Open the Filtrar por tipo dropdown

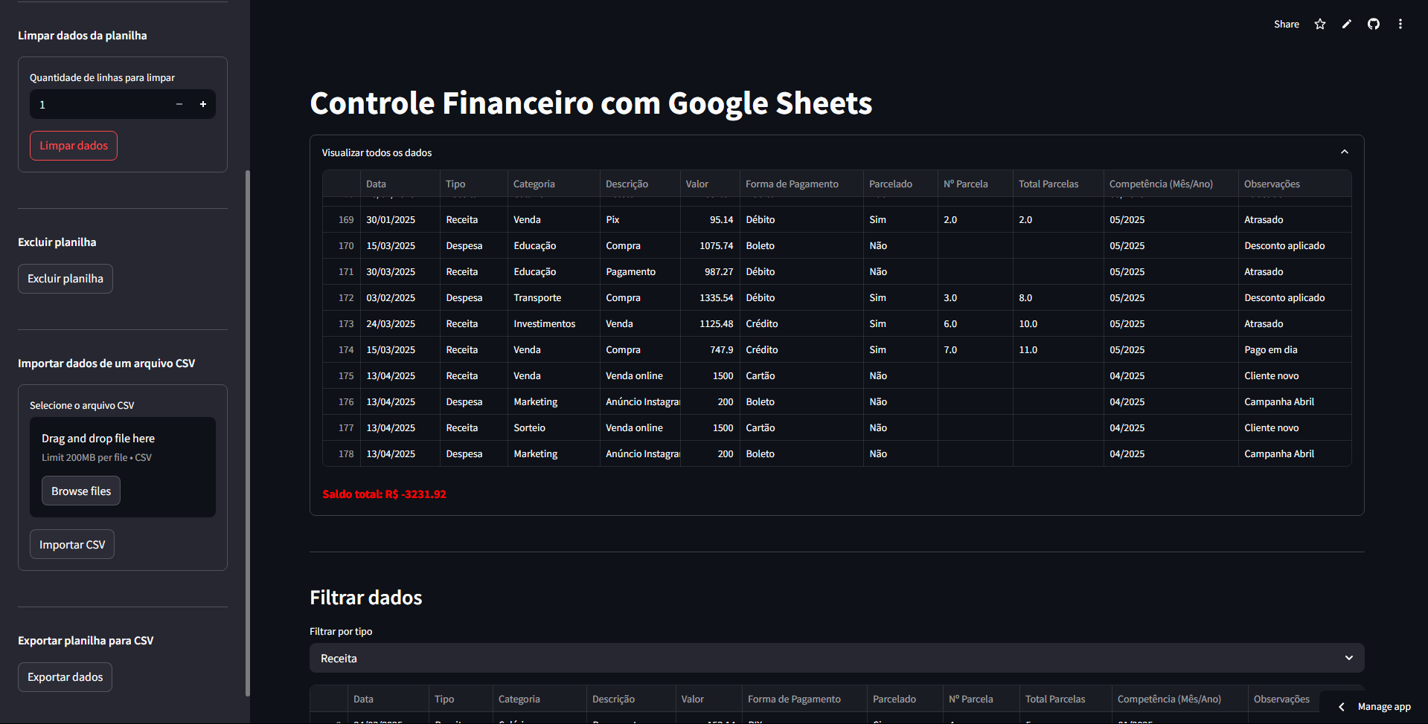coord(836,658)
